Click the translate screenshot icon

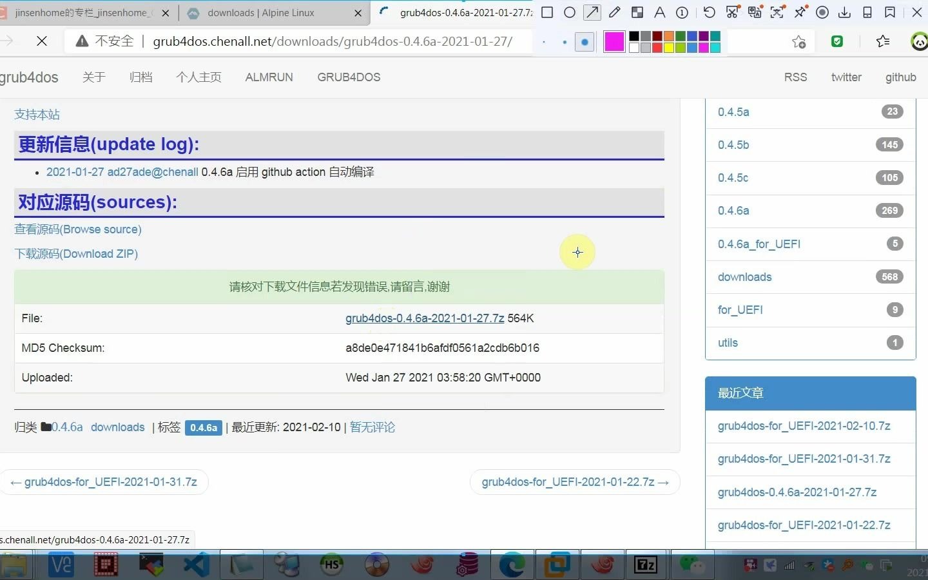[x=755, y=12]
